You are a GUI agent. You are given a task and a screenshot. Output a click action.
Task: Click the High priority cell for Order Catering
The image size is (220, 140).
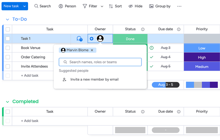point(202,57)
